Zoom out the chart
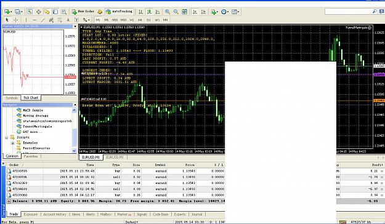 pyautogui.click(x=176, y=12)
